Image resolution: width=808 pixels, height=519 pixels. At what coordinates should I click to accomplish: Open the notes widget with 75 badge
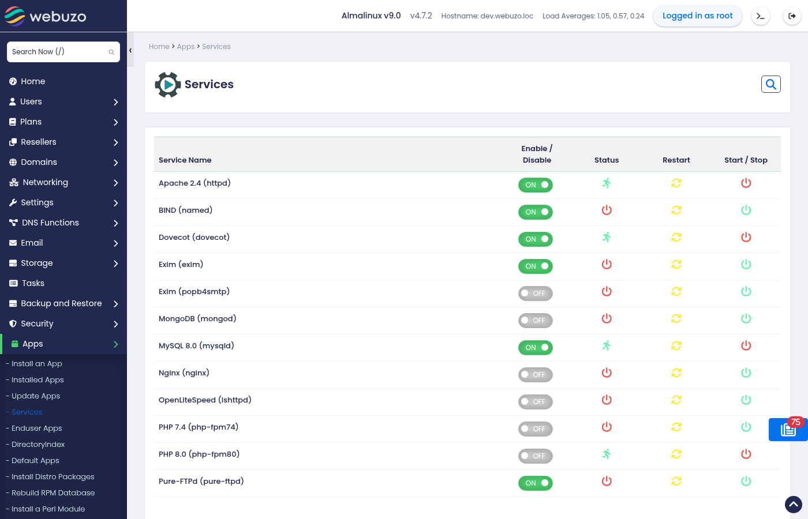pos(788,430)
